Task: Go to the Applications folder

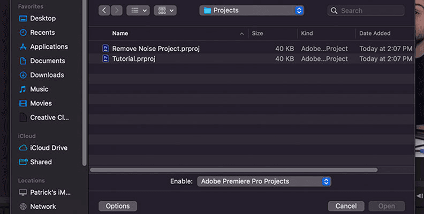Action: point(49,47)
